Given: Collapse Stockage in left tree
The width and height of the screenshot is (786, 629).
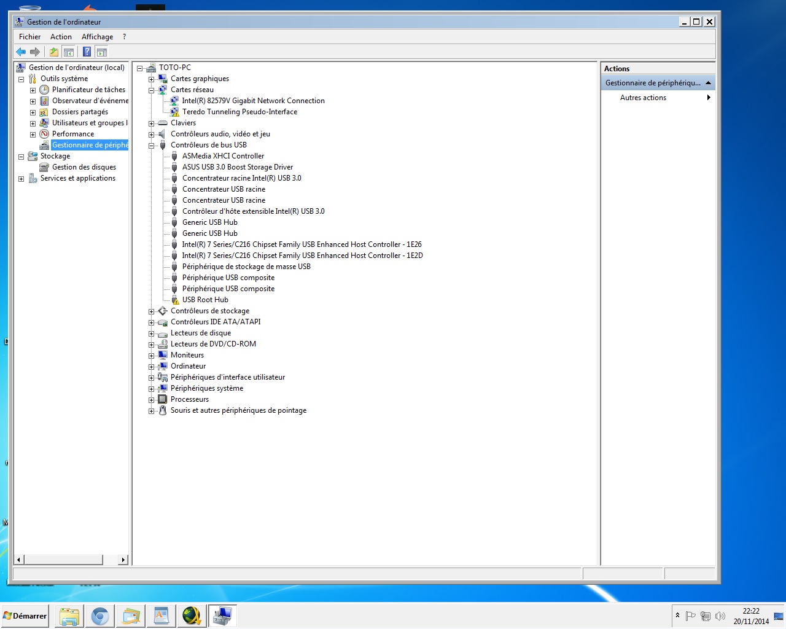Looking at the screenshot, I should click(21, 157).
